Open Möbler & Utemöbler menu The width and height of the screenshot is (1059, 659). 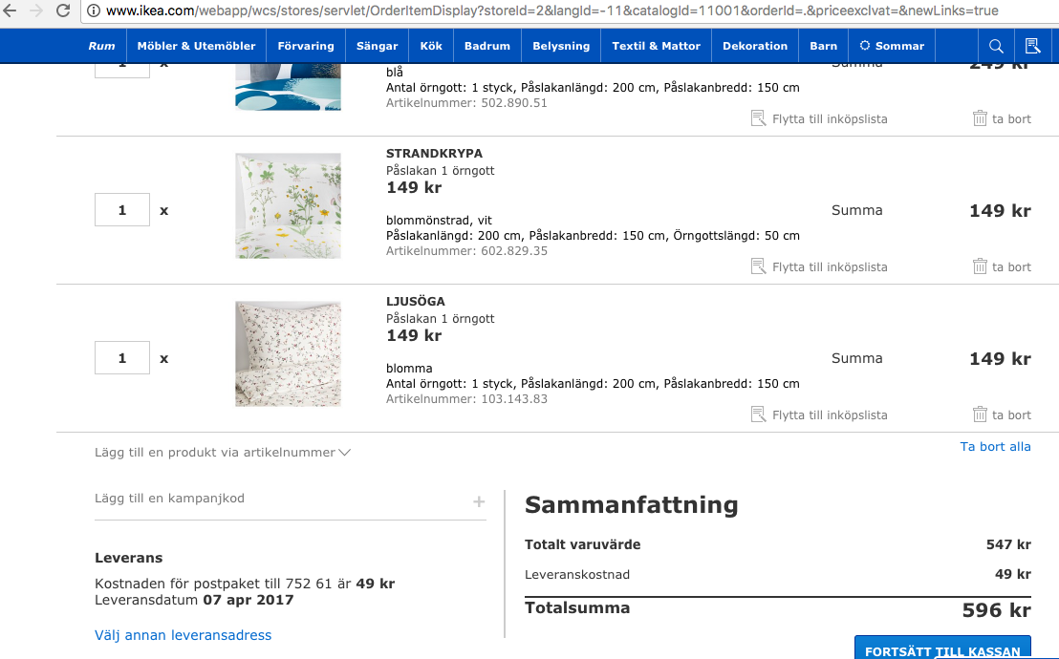point(197,46)
